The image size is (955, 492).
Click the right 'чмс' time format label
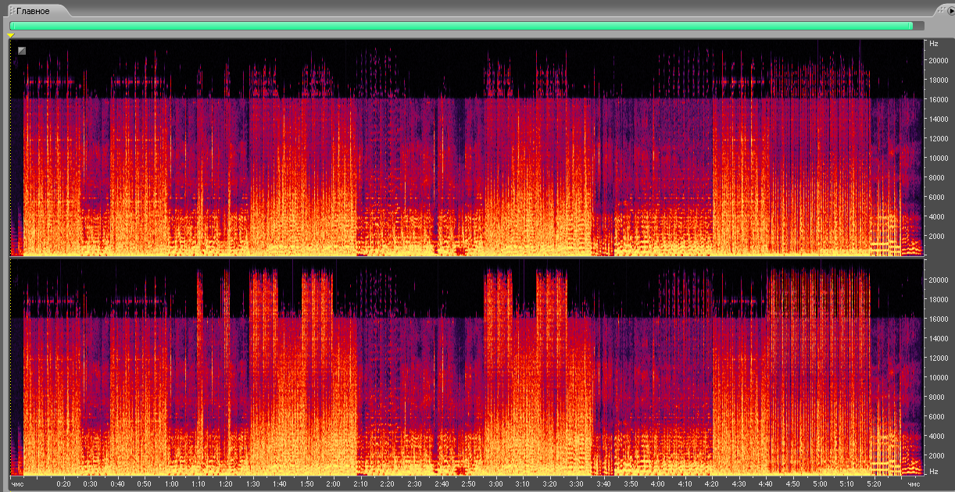coord(914,484)
